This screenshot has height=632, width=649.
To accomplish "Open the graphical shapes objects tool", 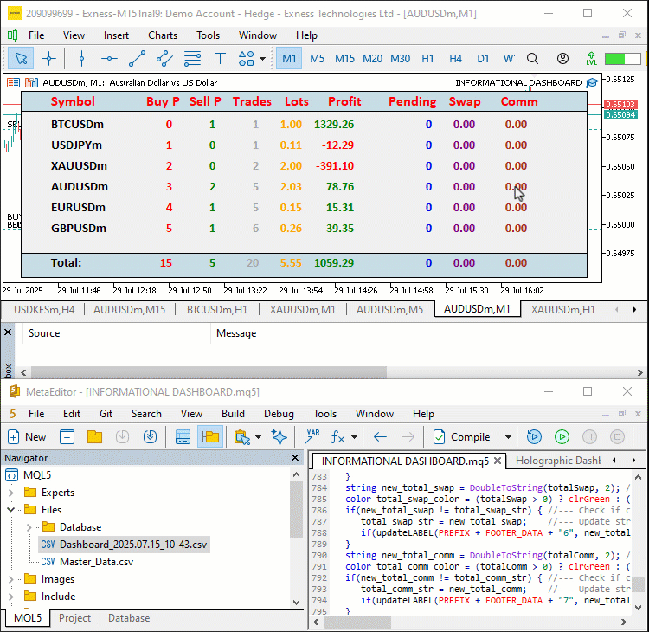I will tap(247, 58).
